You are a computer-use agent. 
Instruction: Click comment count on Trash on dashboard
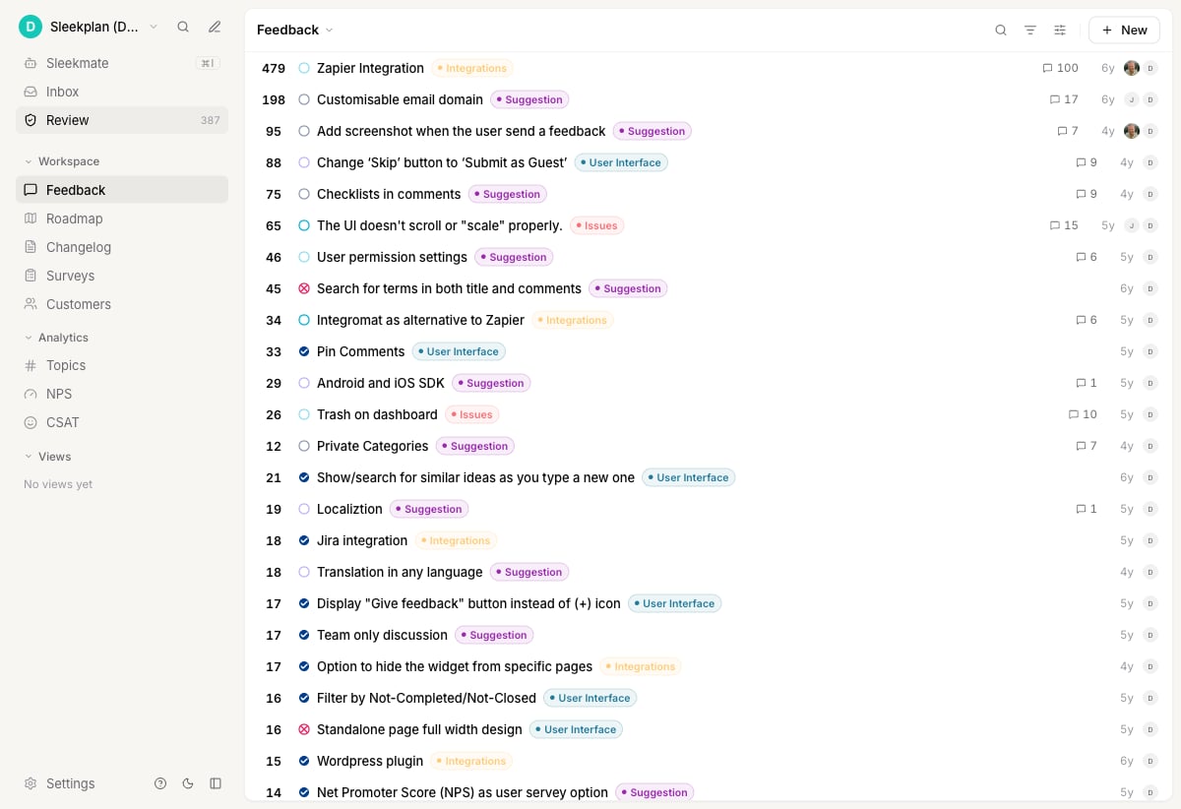tap(1083, 414)
